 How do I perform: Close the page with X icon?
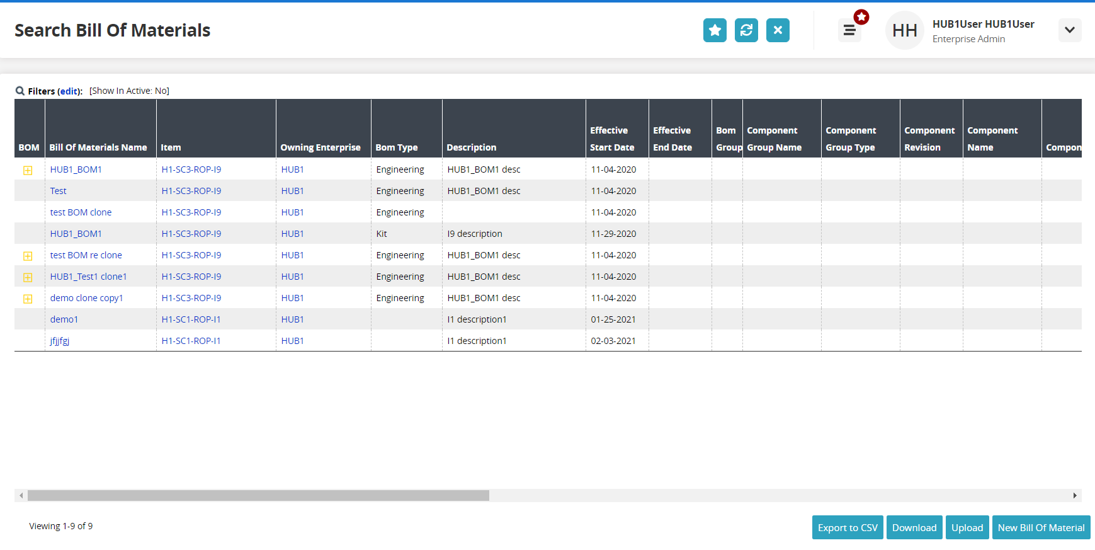tap(778, 30)
